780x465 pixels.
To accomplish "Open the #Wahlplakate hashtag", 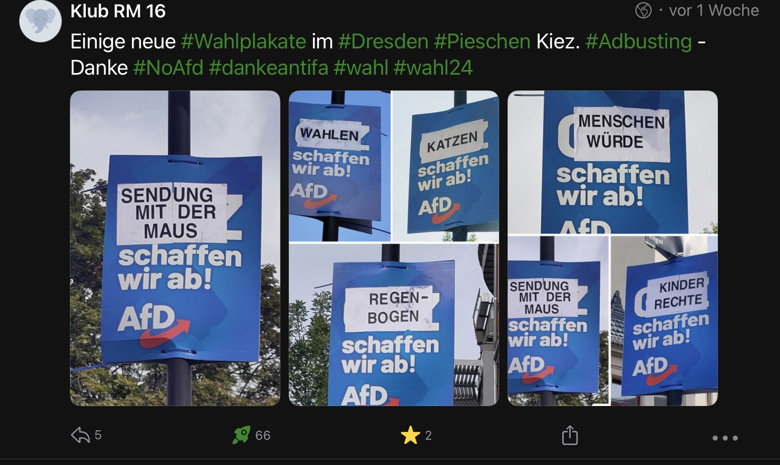I will [x=244, y=41].
